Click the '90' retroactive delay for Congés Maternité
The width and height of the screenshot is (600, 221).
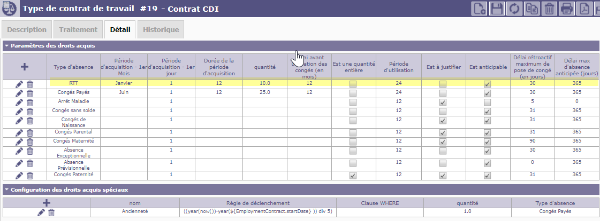point(532,141)
